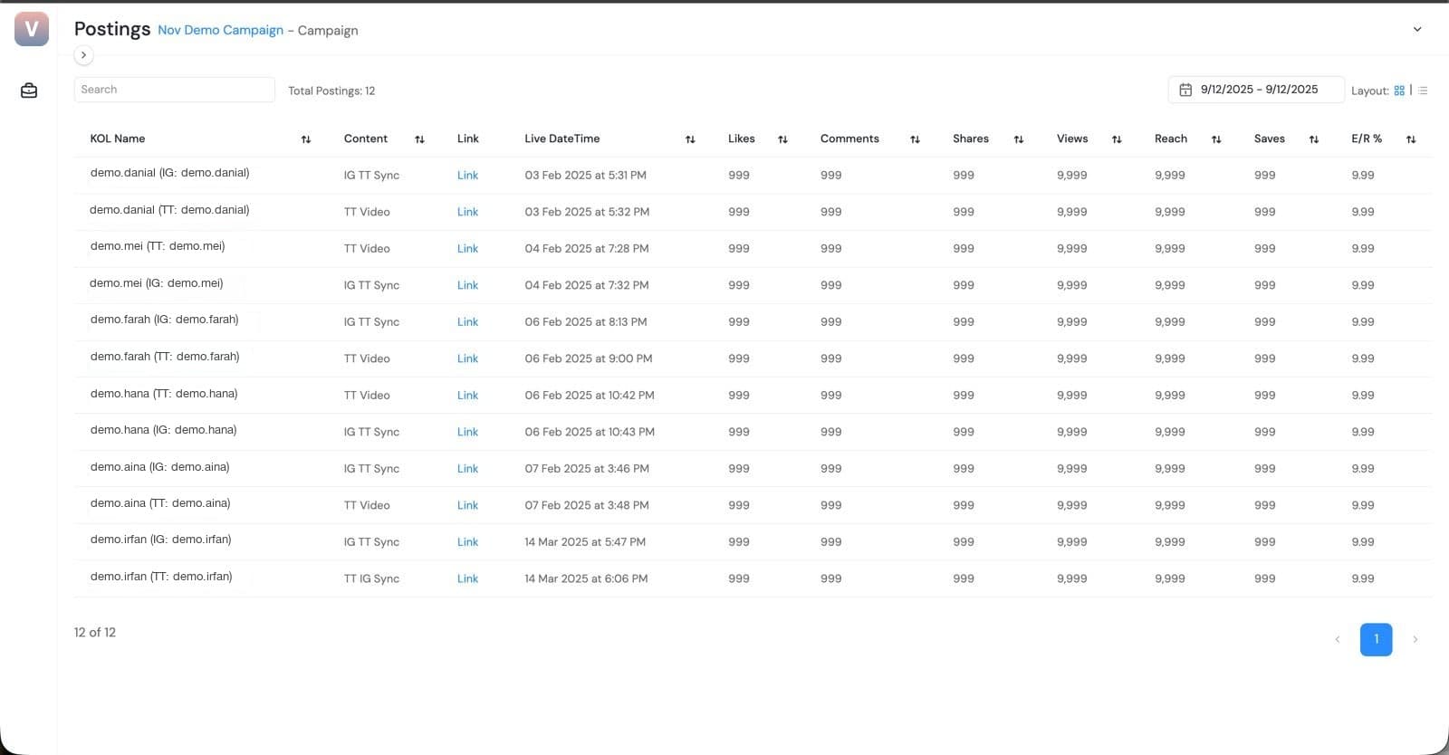Viewport: 1449px width, 755px height.
Task: Click the demo.hana (IG: demo.hana) name cell
Action: 163,430
